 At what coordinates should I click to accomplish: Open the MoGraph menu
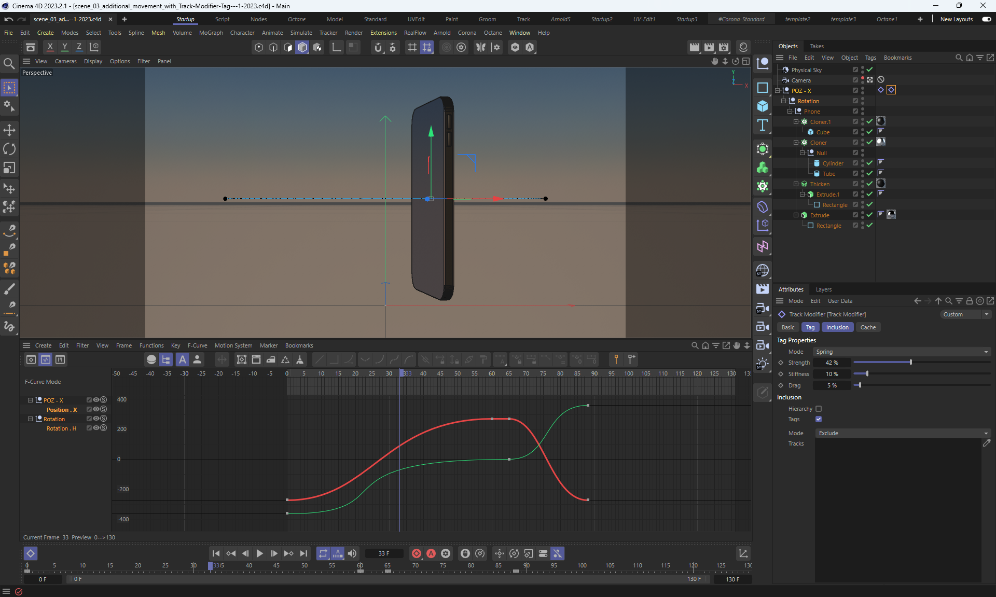coord(211,33)
